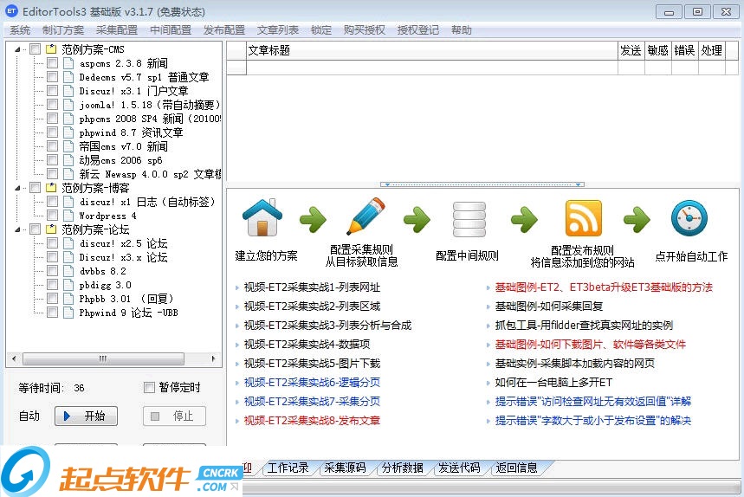Tick checkbox for Phpbb 3.01 (回复)
The width and height of the screenshot is (744, 497).
(x=52, y=299)
